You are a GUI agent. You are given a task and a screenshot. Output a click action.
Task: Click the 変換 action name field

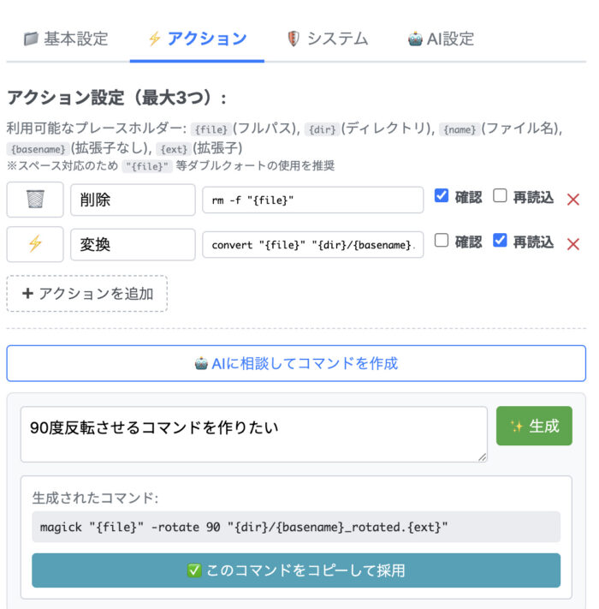[x=133, y=245]
